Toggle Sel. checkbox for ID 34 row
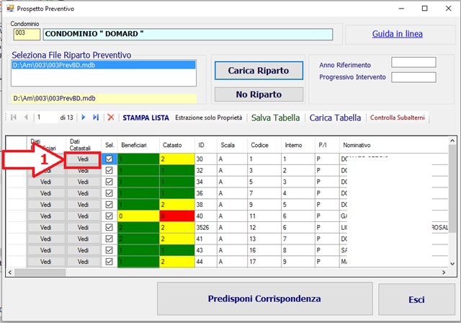 [x=109, y=182]
